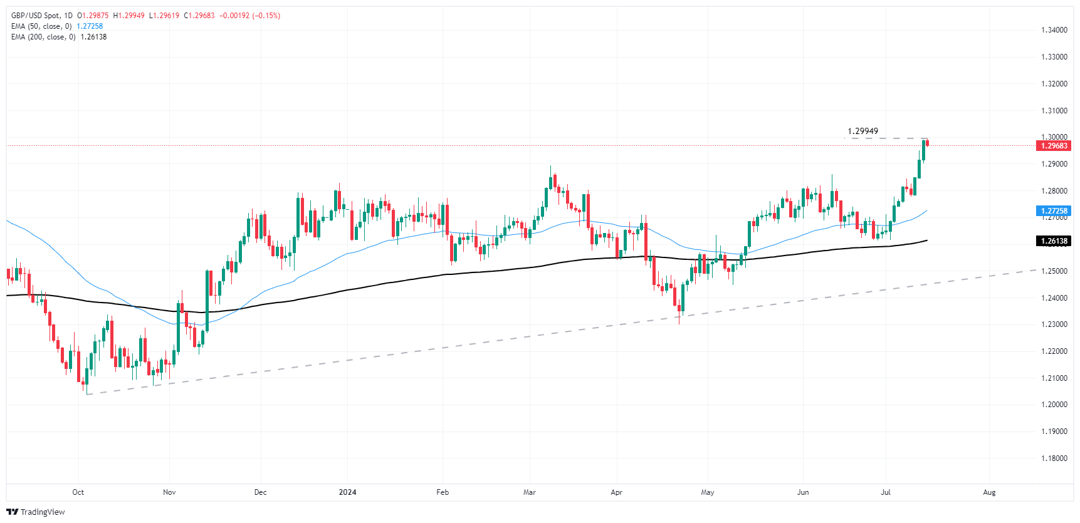The height and width of the screenshot is (523, 1080).
Task: Click the Oct label on time axis
Action: (x=78, y=492)
